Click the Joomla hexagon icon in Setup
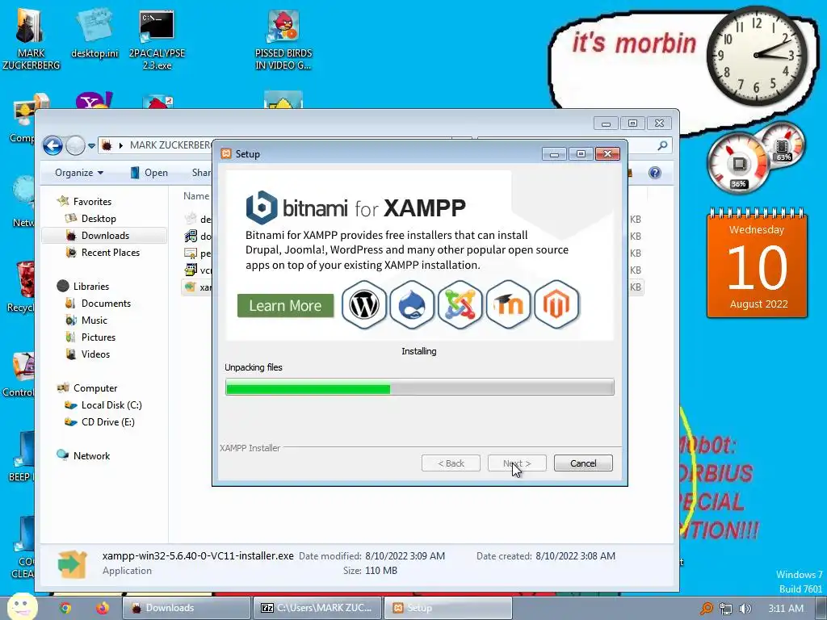Screen dimensions: 827x620 pos(460,304)
